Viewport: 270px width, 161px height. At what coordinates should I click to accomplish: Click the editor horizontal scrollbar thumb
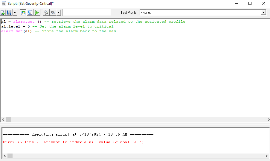coord(9,119)
